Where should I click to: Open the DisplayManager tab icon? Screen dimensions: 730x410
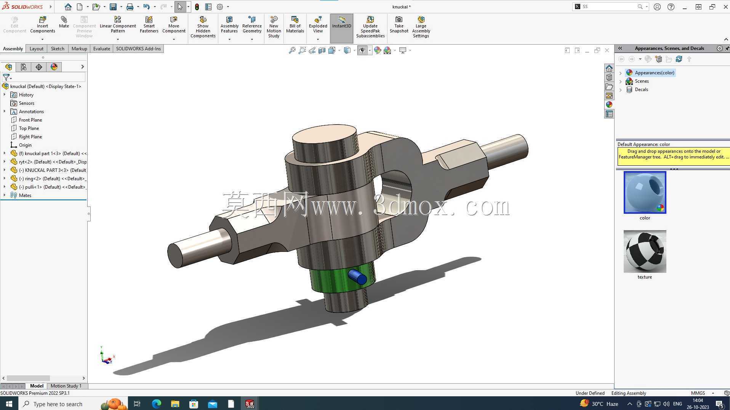pos(54,67)
